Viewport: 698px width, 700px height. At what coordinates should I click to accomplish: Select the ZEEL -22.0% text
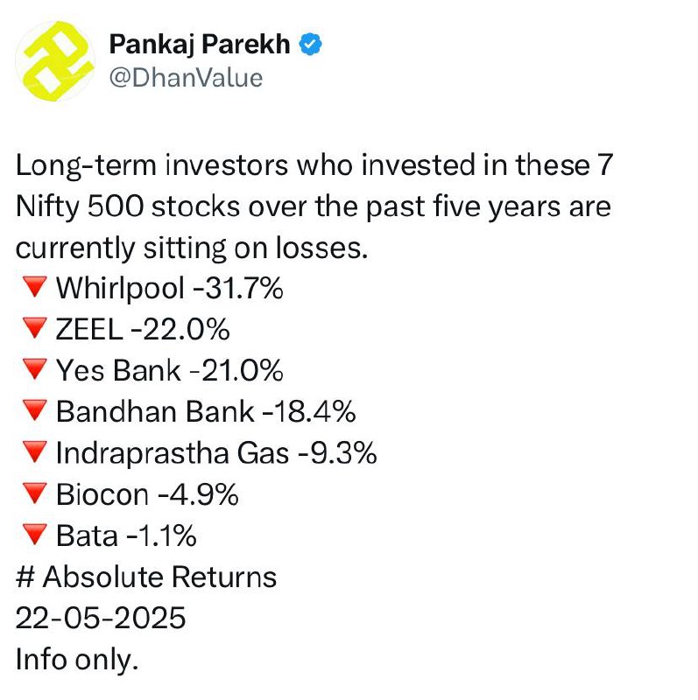[143, 330]
